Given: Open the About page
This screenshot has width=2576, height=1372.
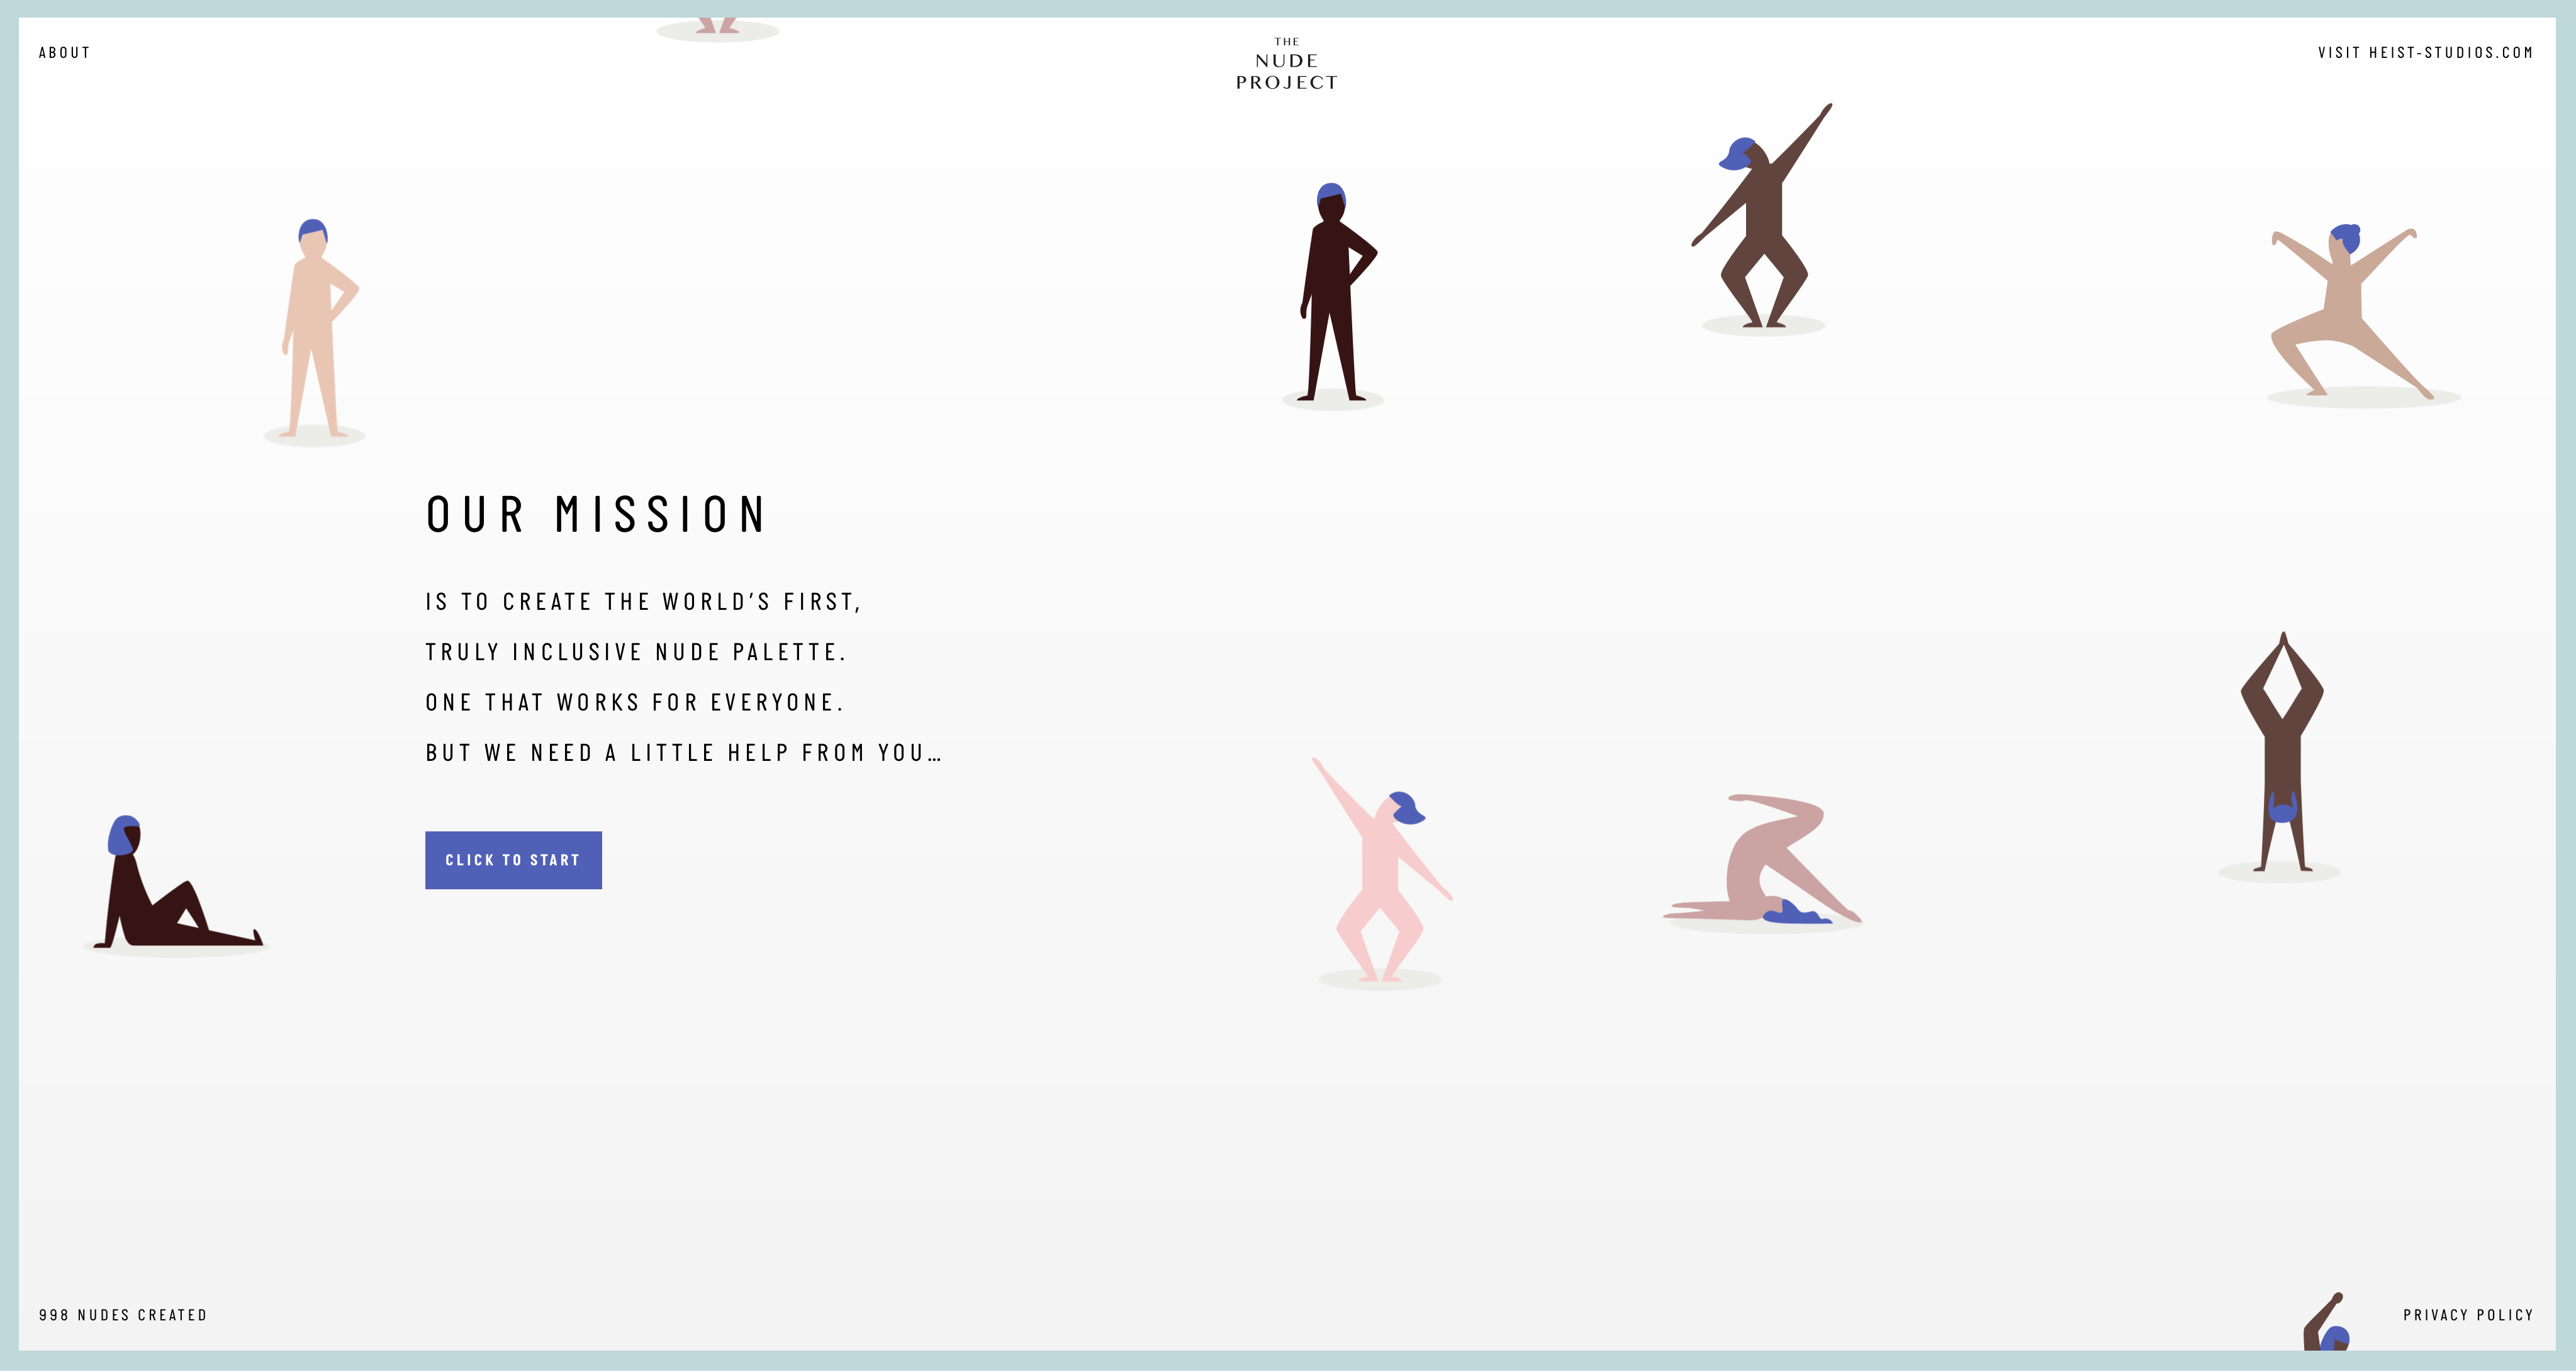Looking at the screenshot, I should pyautogui.click(x=65, y=53).
